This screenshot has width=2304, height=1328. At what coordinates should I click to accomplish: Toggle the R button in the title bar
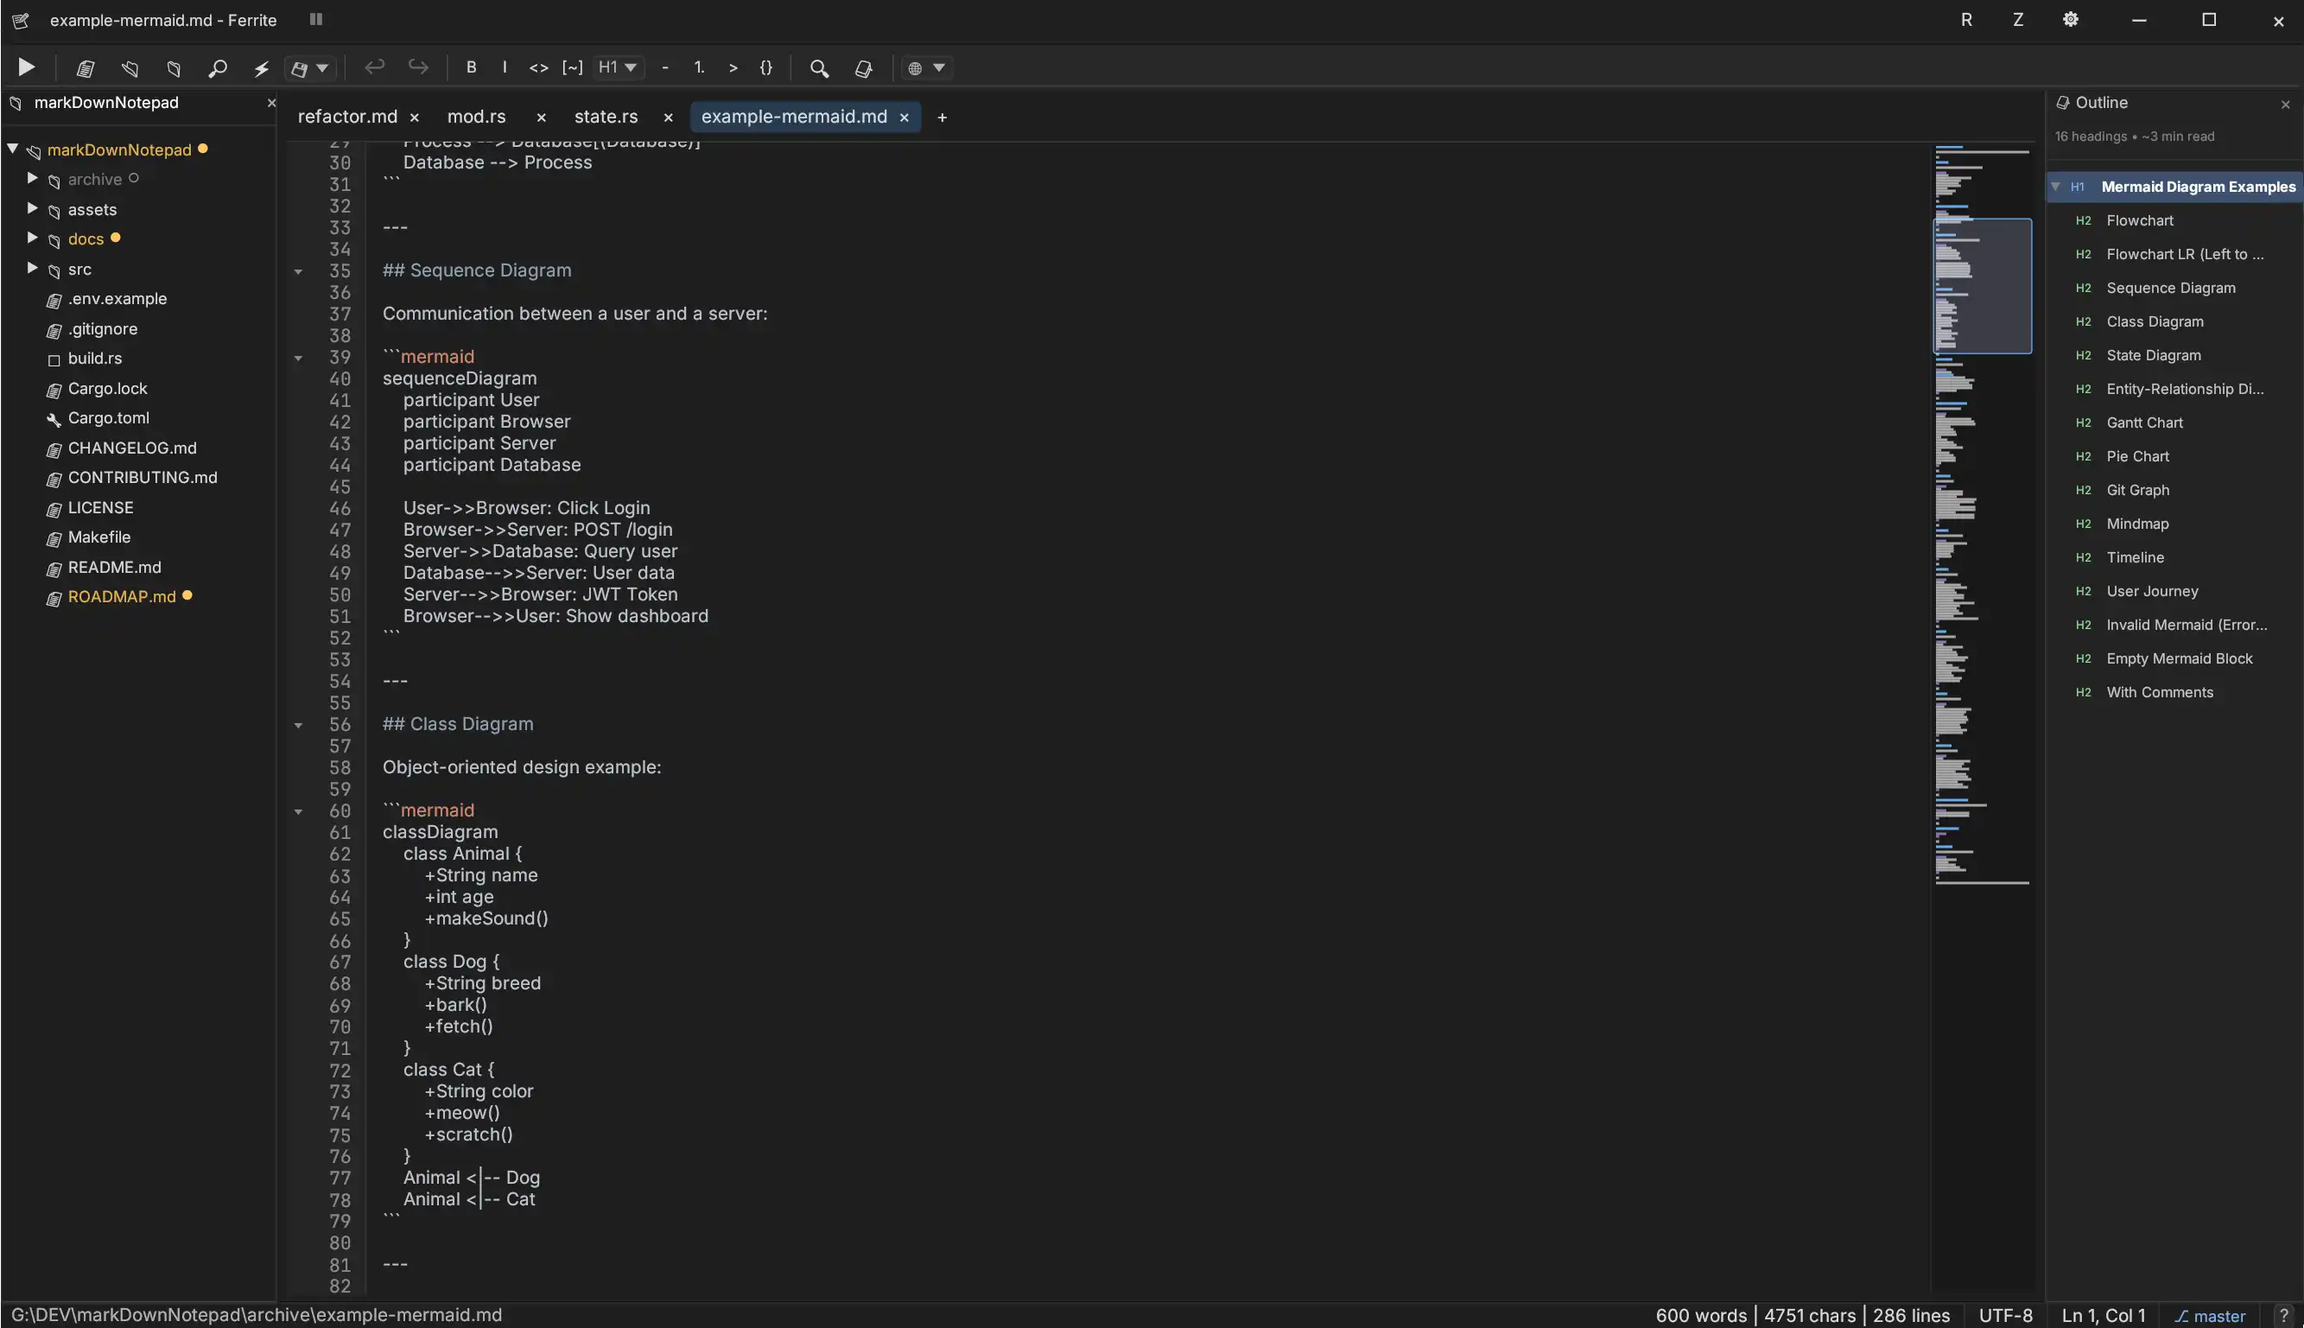pyautogui.click(x=1965, y=20)
